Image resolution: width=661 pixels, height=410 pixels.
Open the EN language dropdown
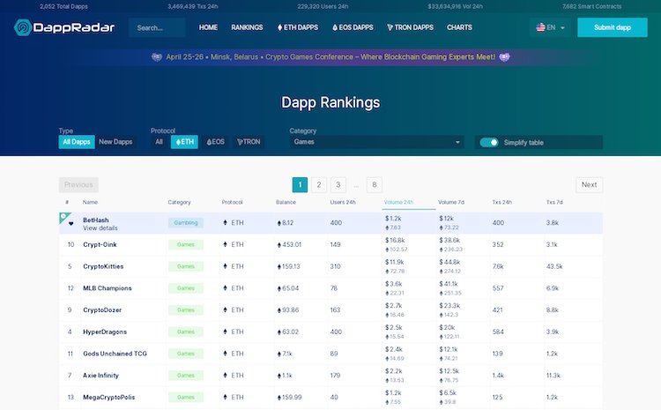click(552, 27)
